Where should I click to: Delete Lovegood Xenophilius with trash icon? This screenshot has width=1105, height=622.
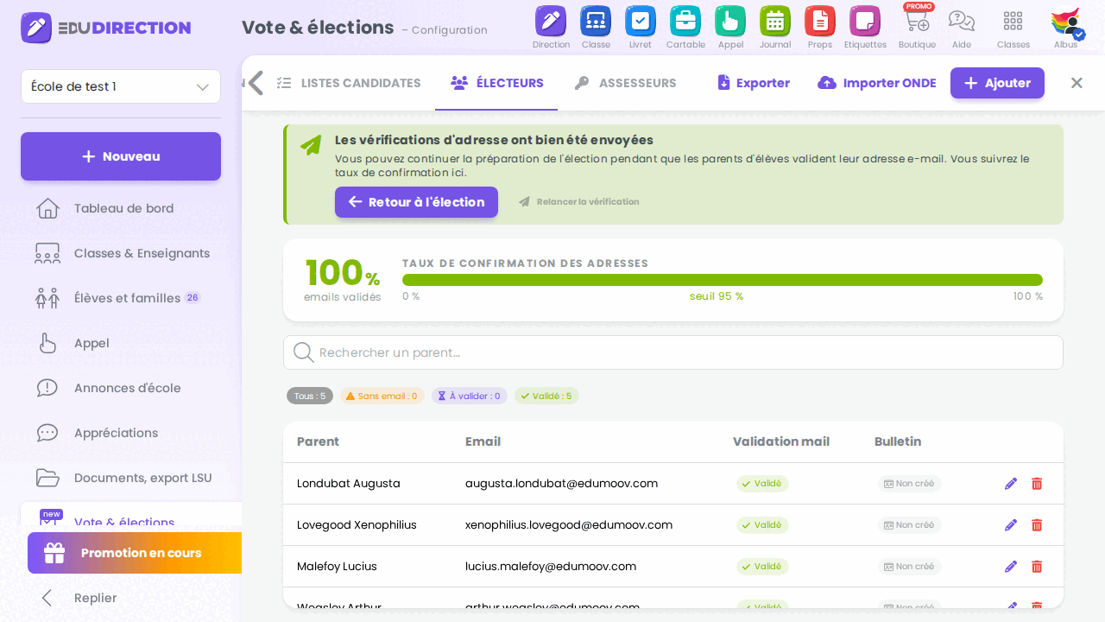[1037, 525]
